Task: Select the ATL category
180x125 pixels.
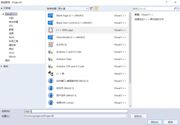Action: [11, 26]
